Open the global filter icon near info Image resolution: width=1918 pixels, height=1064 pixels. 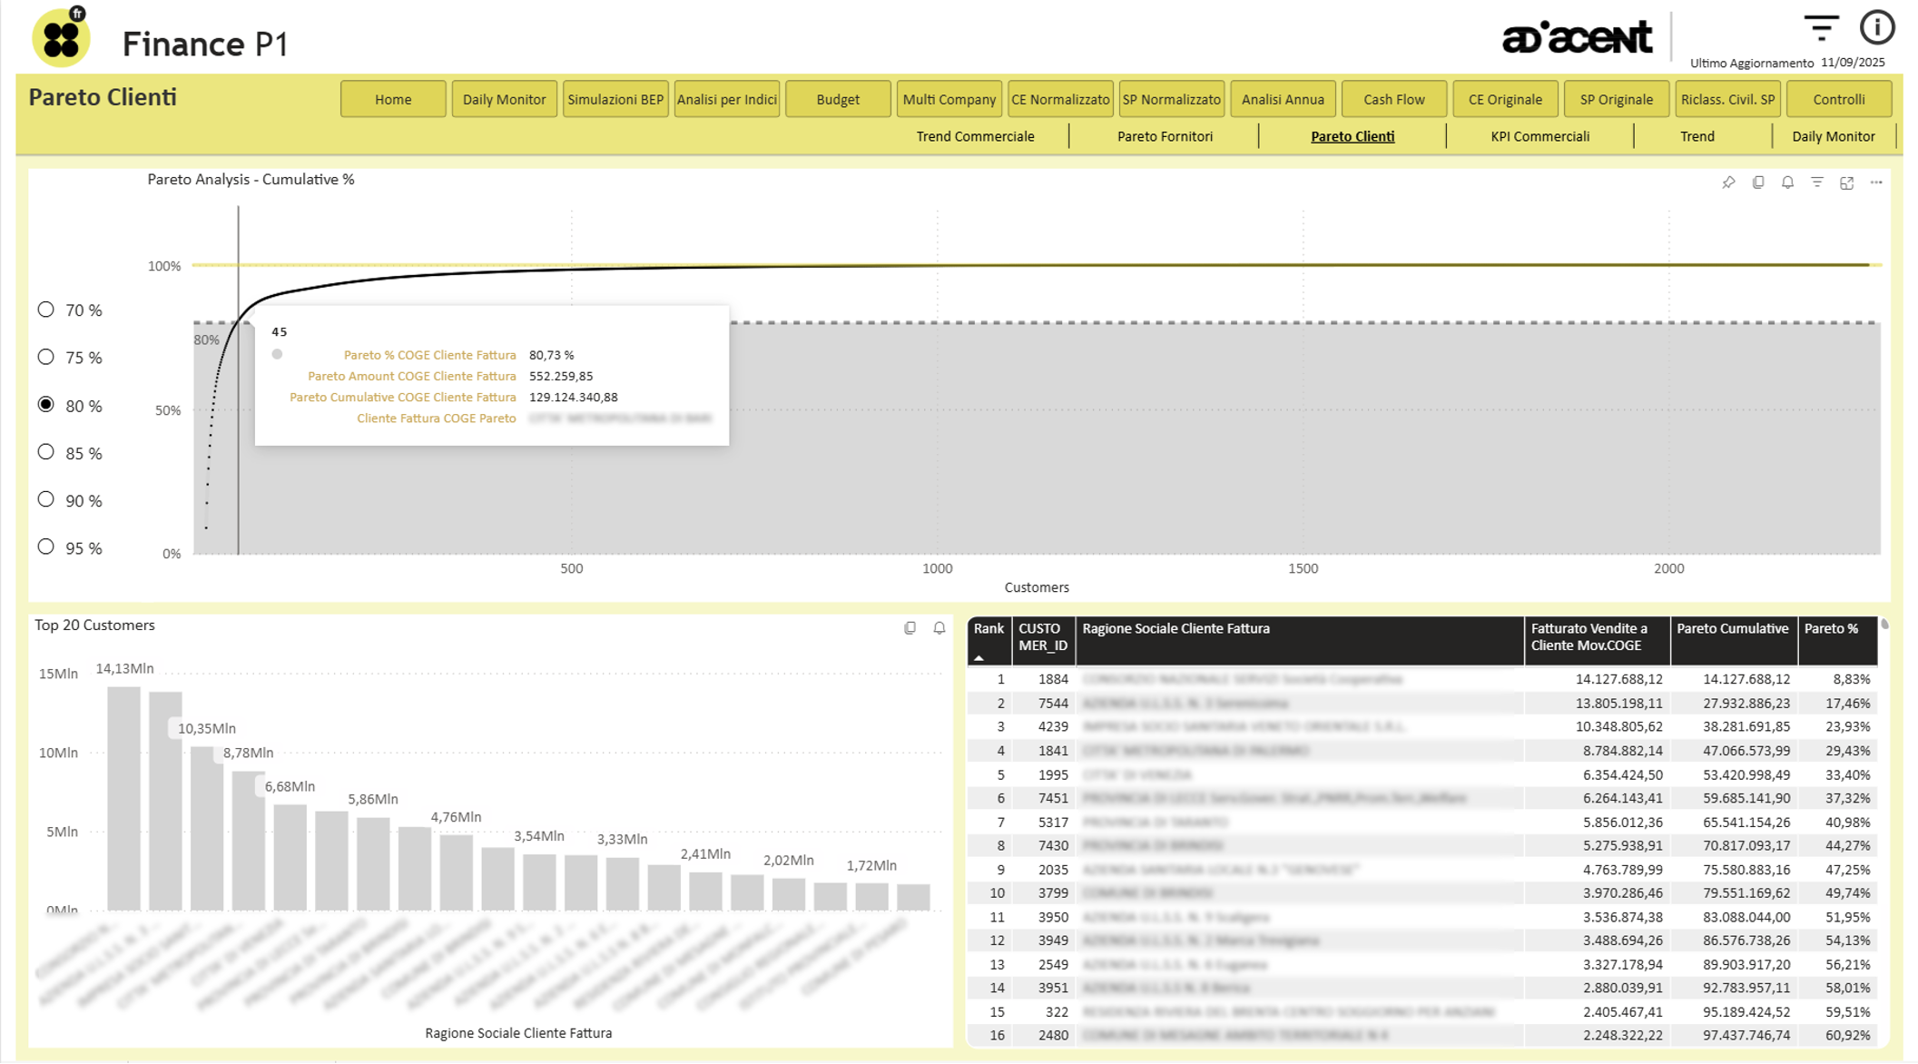tap(1820, 28)
